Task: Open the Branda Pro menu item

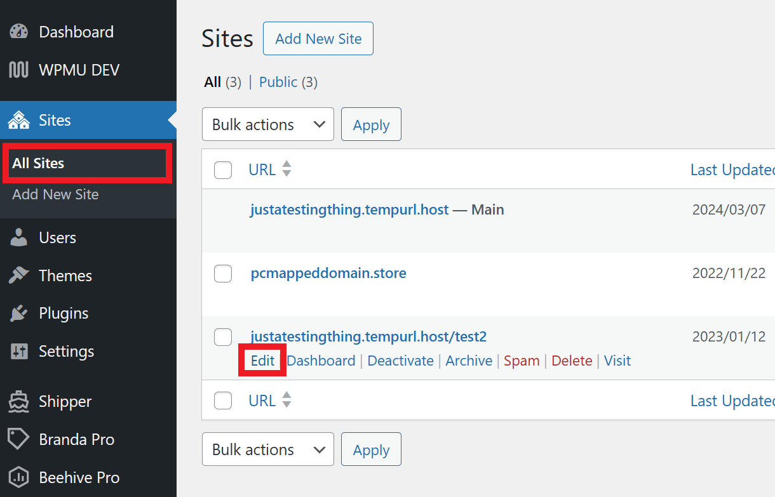Action: (88, 439)
